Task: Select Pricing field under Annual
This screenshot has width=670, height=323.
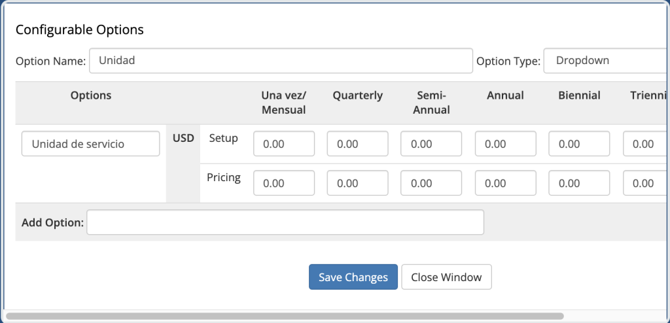Action: (506, 183)
